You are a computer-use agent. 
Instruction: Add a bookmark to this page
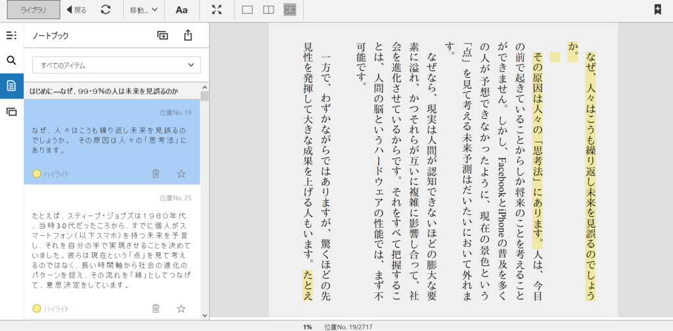point(657,9)
